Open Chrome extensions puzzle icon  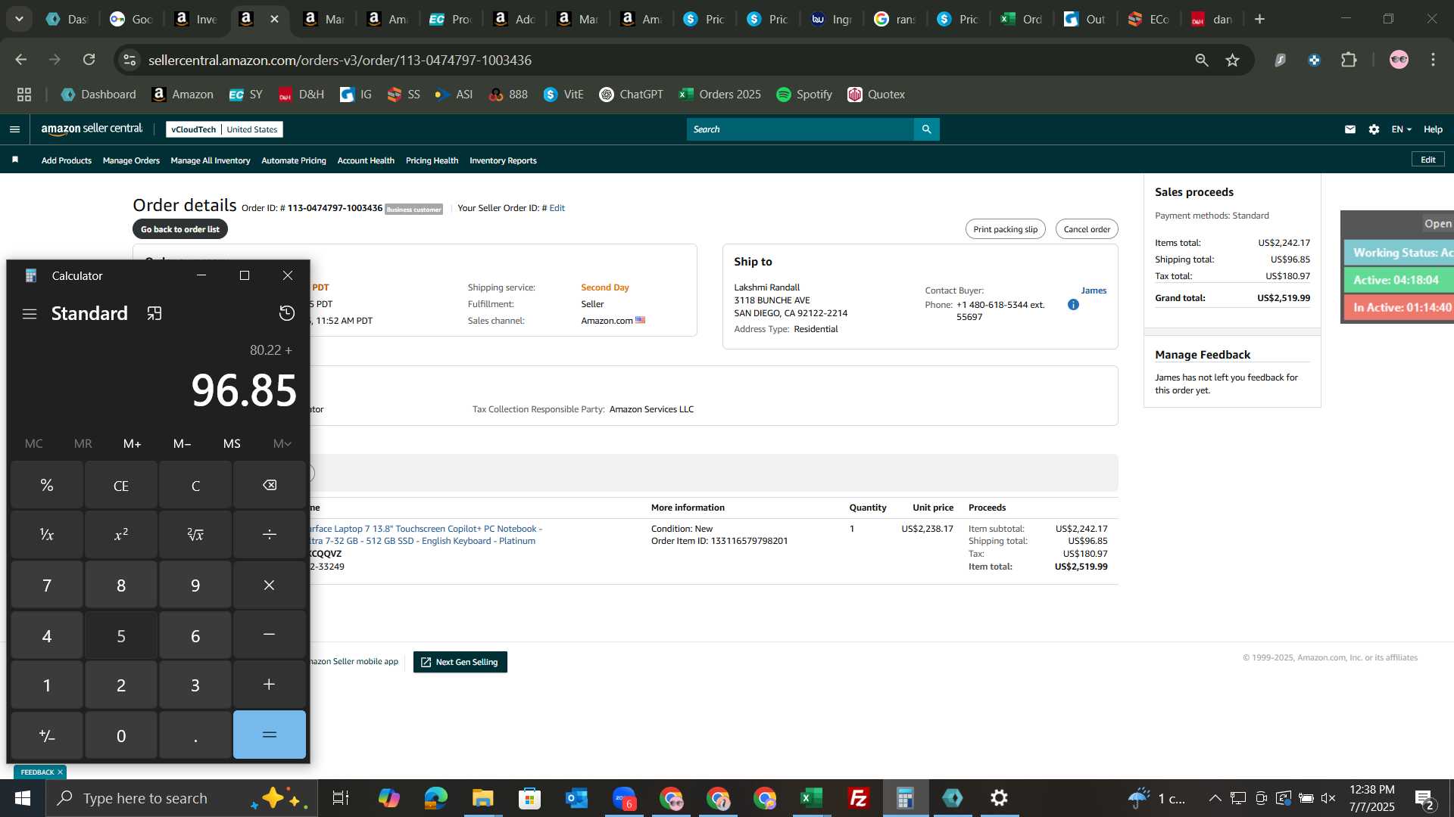point(1349,60)
